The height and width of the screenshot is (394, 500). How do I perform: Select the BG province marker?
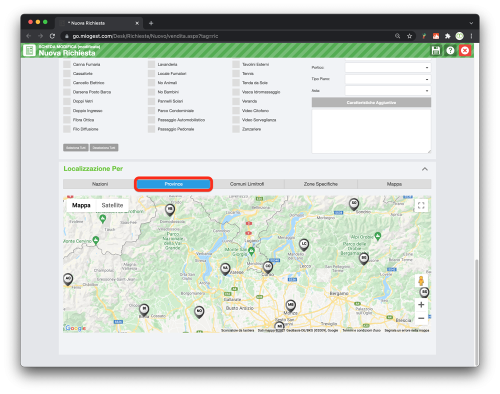[364, 258]
